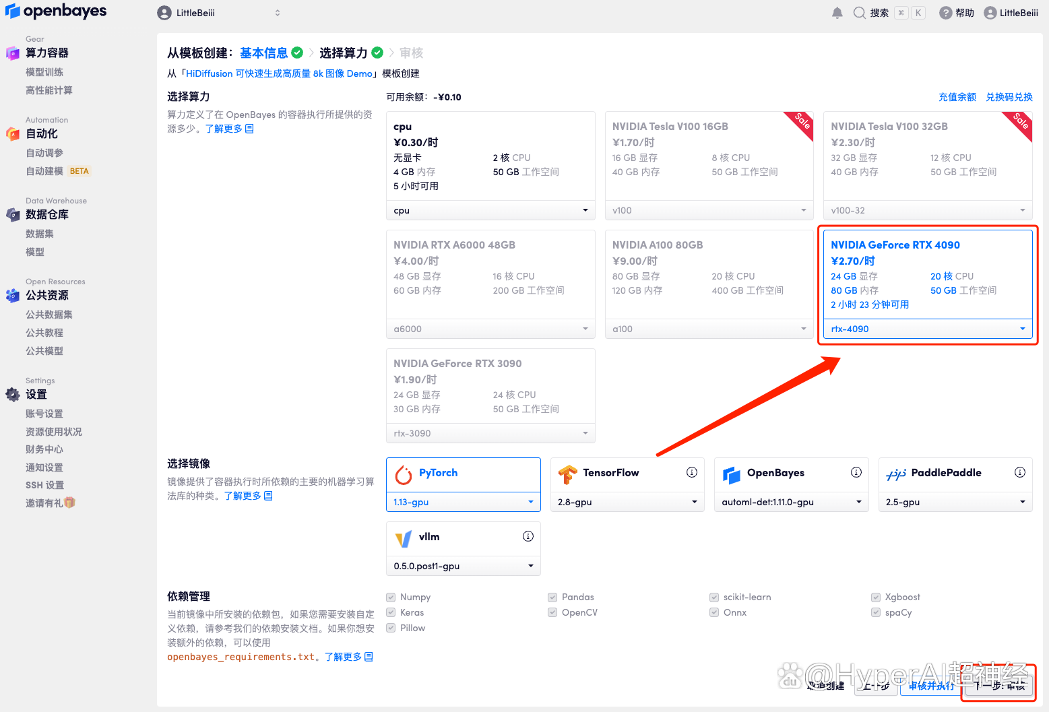Expand the LittleBeiii account switcher arrows
The width and height of the screenshot is (1049, 712).
tap(278, 13)
